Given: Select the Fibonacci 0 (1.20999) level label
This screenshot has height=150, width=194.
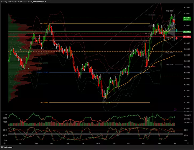Looking at the screenshot, I should pyautogui.click(x=44, y=102).
